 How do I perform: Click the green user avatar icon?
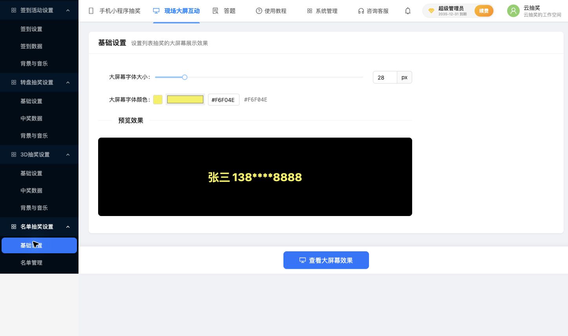(513, 11)
